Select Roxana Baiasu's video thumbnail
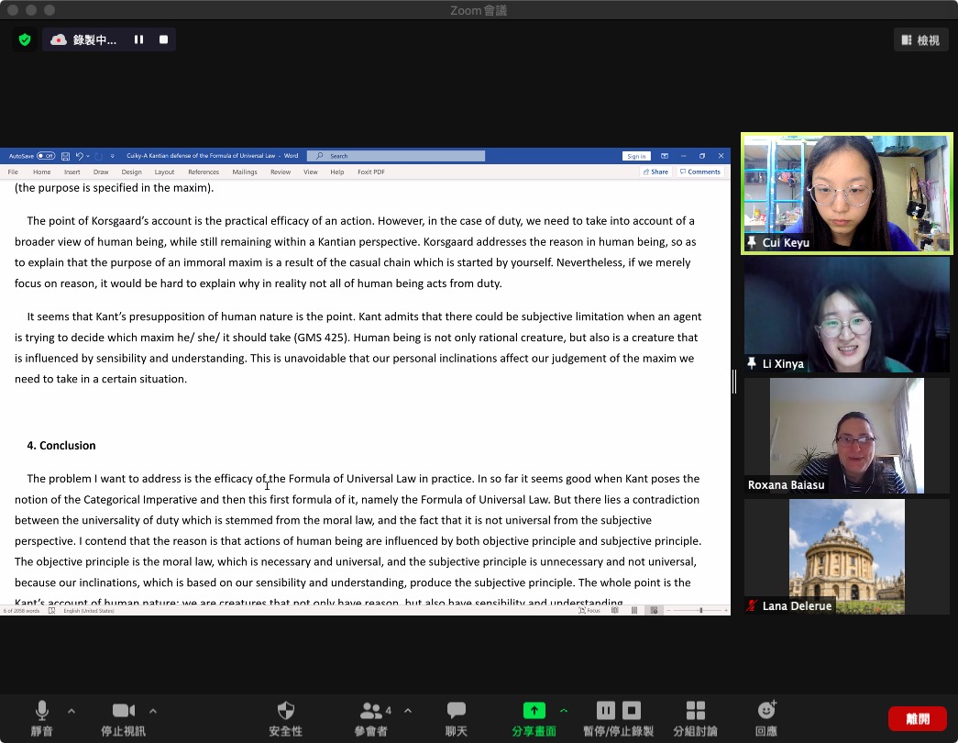958x743 pixels. pos(846,436)
